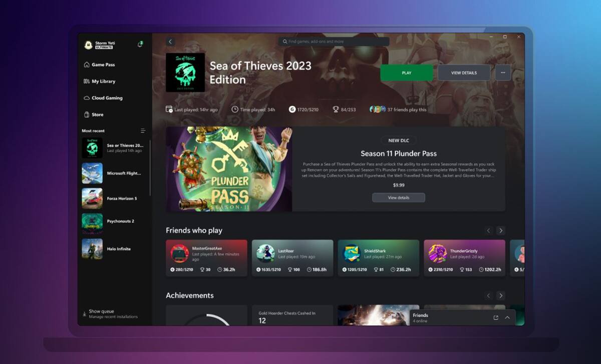Click the Time played clock icon
This screenshot has width=601, height=364.
235,109
